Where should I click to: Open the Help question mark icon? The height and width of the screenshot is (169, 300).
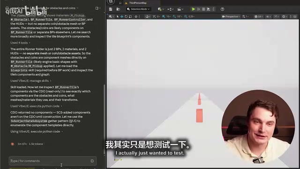click(x=222, y=9)
